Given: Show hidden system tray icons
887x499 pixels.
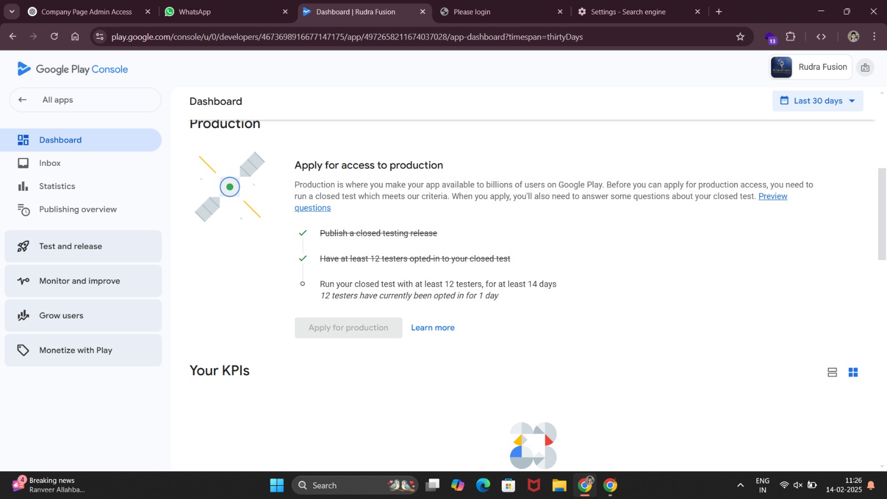Looking at the screenshot, I should click(x=740, y=486).
